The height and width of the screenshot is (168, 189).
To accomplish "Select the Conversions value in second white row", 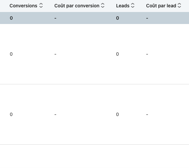I will pos(11,114).
